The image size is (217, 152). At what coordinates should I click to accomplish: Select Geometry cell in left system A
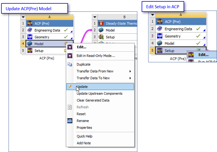[50, 37]
